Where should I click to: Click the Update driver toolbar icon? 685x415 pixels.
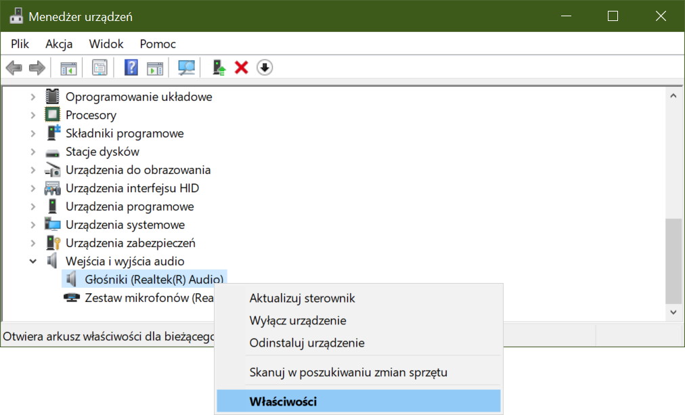coord(219,68)
